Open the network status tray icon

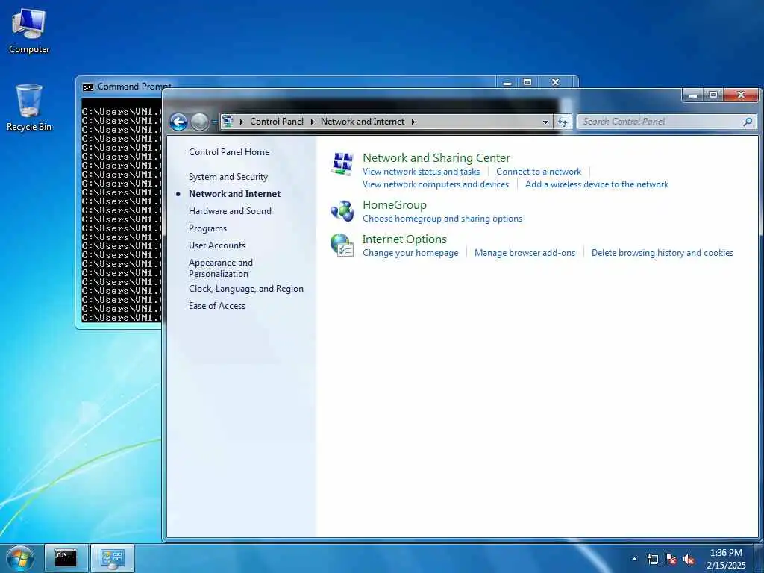pos(652,559)
